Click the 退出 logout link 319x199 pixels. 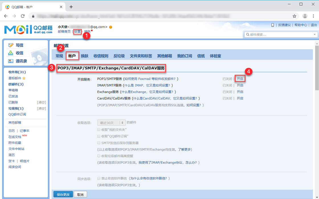314,25
